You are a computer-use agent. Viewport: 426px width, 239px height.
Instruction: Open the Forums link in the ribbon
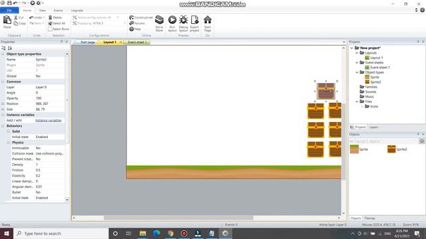pos(137,23)
